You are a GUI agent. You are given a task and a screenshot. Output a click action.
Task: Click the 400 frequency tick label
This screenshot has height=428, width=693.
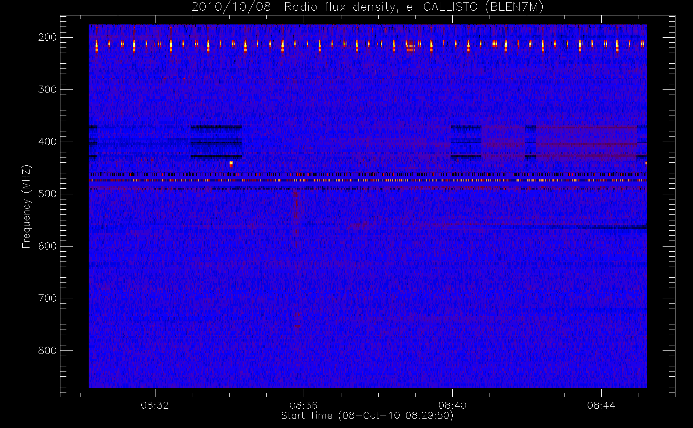(x=48, y=142)
